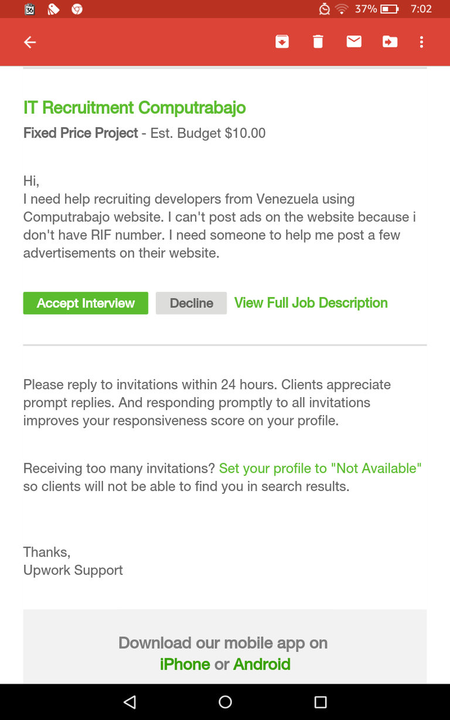This screenshot has height=720, width=450.
Task: Mark email as unread via envelope icon
Action: [x=354, y=42]
